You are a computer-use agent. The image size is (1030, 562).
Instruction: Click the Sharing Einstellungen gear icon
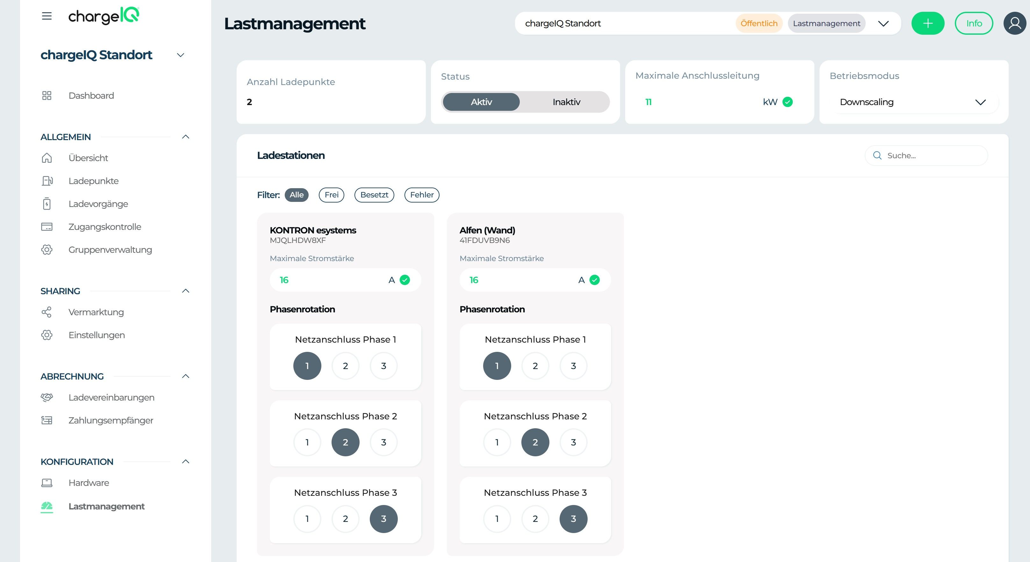point(47,335)
